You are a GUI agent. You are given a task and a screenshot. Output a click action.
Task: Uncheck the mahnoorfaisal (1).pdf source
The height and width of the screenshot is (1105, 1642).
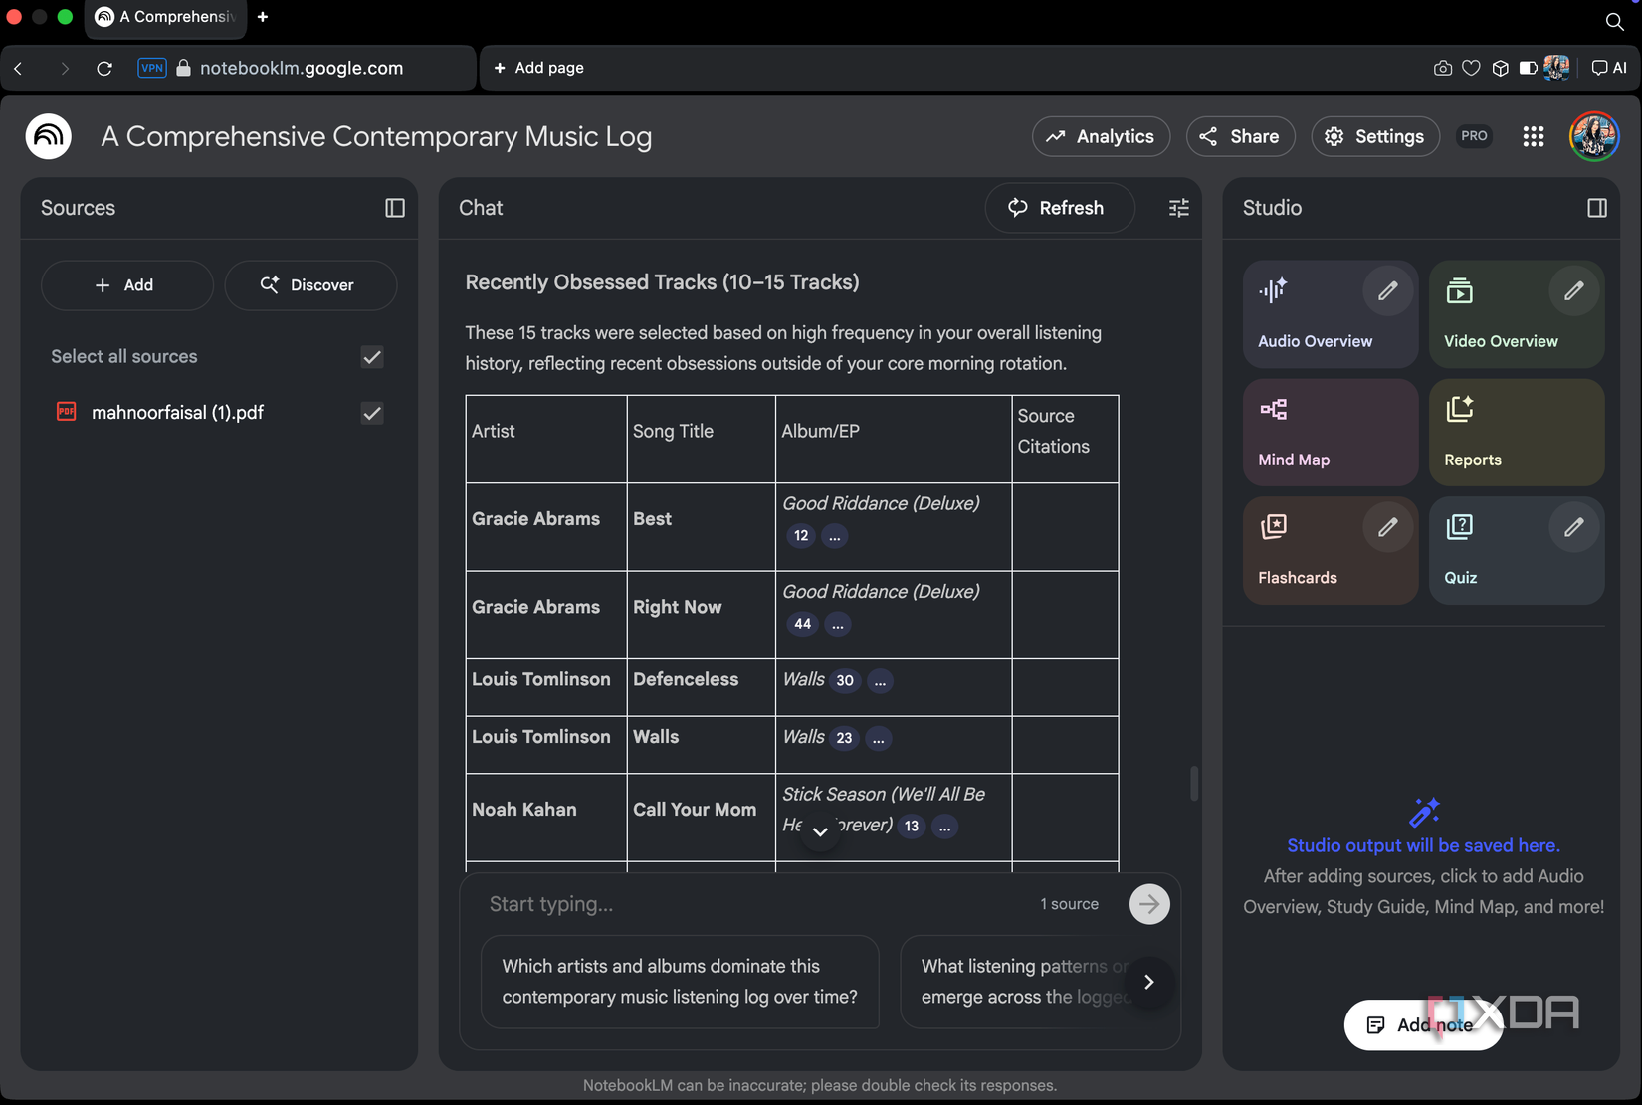(x=372, y=413)
